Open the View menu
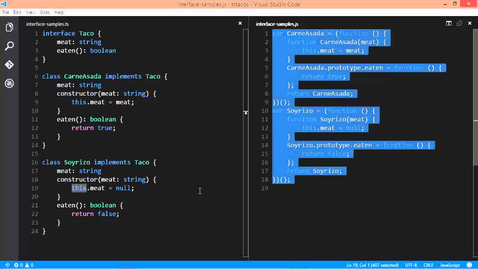478x269 pixels. (30, 12)
